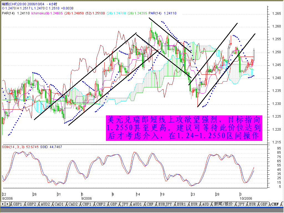
Task: Select the magenta Chinese annotation text box
Action: click(184, 128)
